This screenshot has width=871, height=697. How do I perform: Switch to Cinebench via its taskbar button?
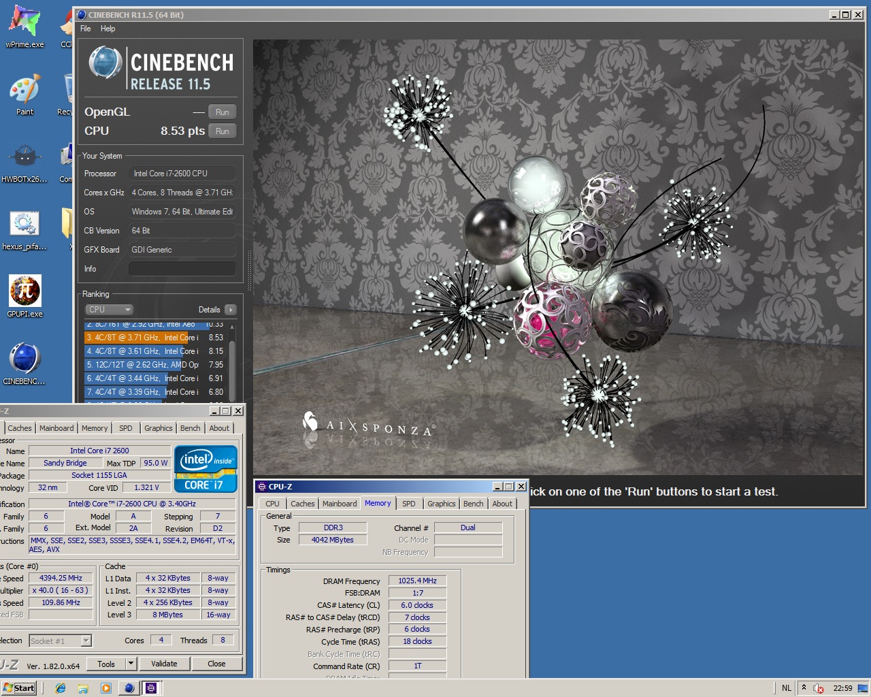pos(129,688)
